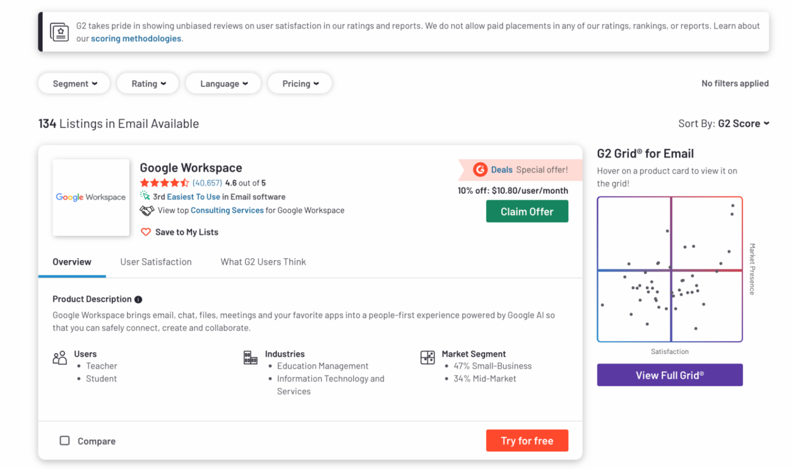Open the scoring methodologies link

pyautogui.click(x=135, y=38)
